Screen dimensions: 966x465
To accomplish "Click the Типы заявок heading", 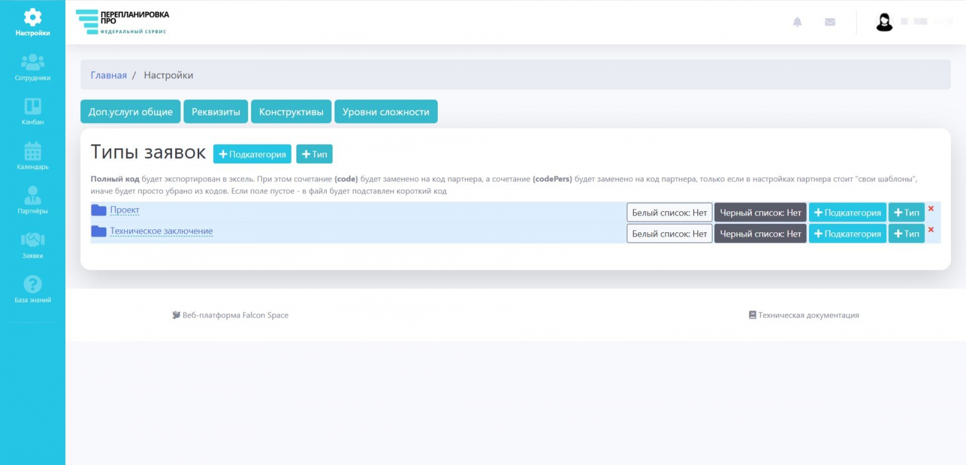I will click(x=148, y=152).
